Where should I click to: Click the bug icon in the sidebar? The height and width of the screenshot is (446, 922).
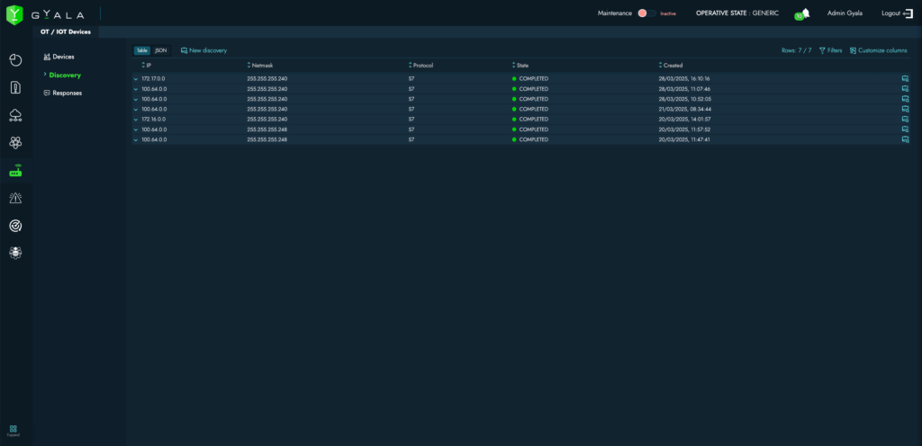pos(15,253)
